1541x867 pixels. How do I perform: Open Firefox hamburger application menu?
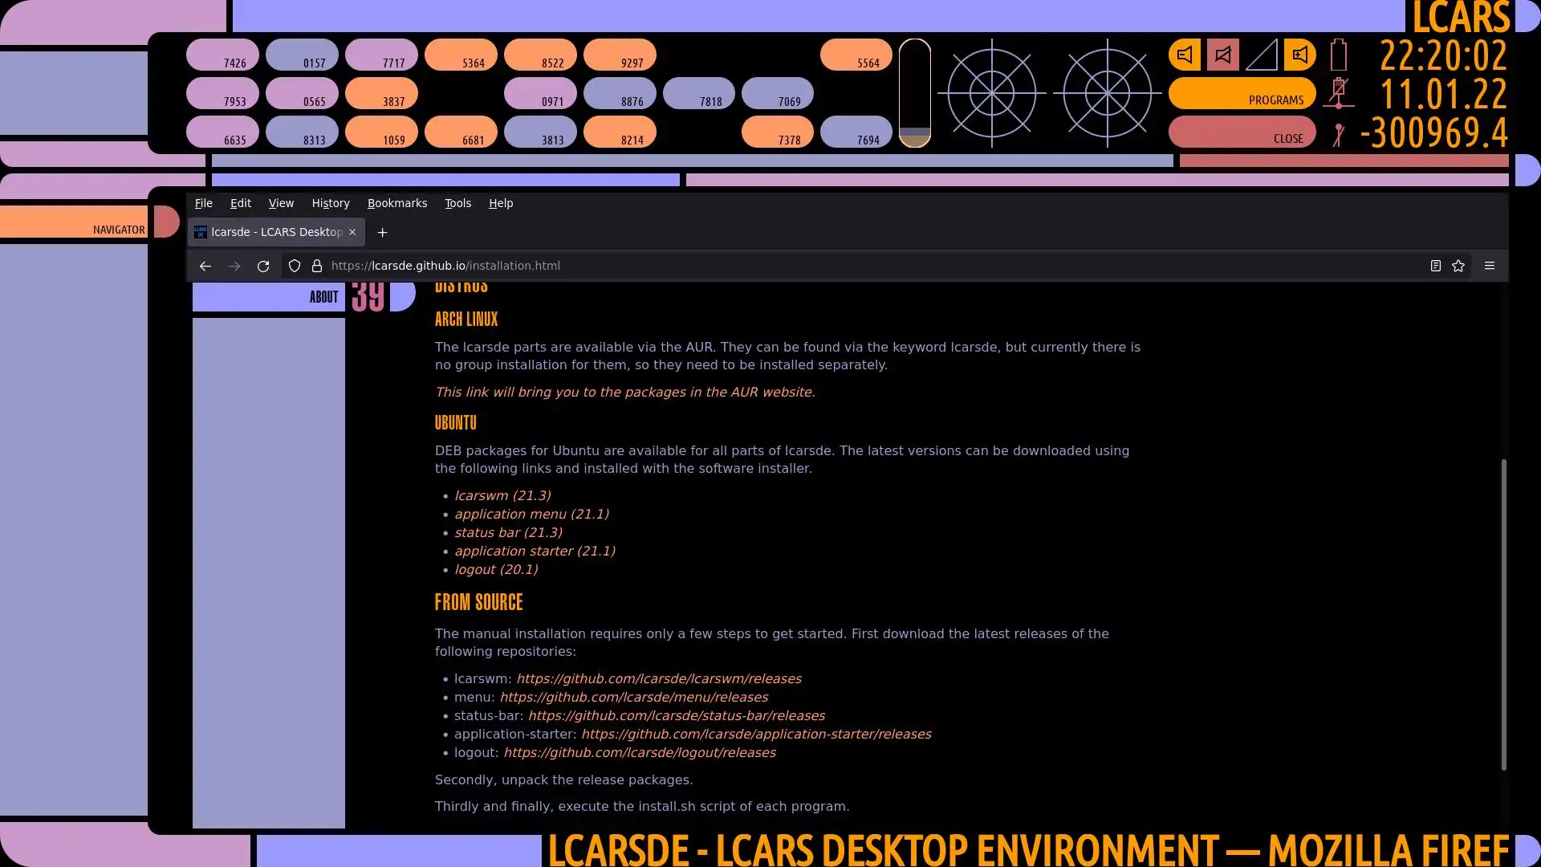click(1490, 266)
